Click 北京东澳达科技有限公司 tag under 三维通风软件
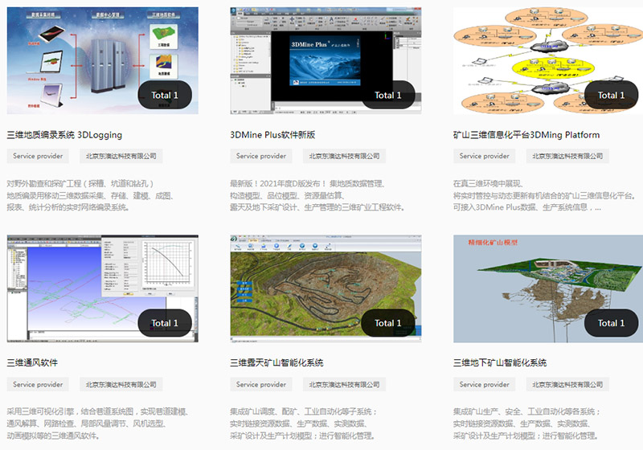 [x=121, y=384]
